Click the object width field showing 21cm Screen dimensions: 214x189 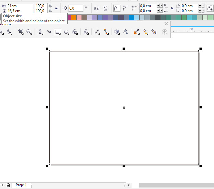20,6
